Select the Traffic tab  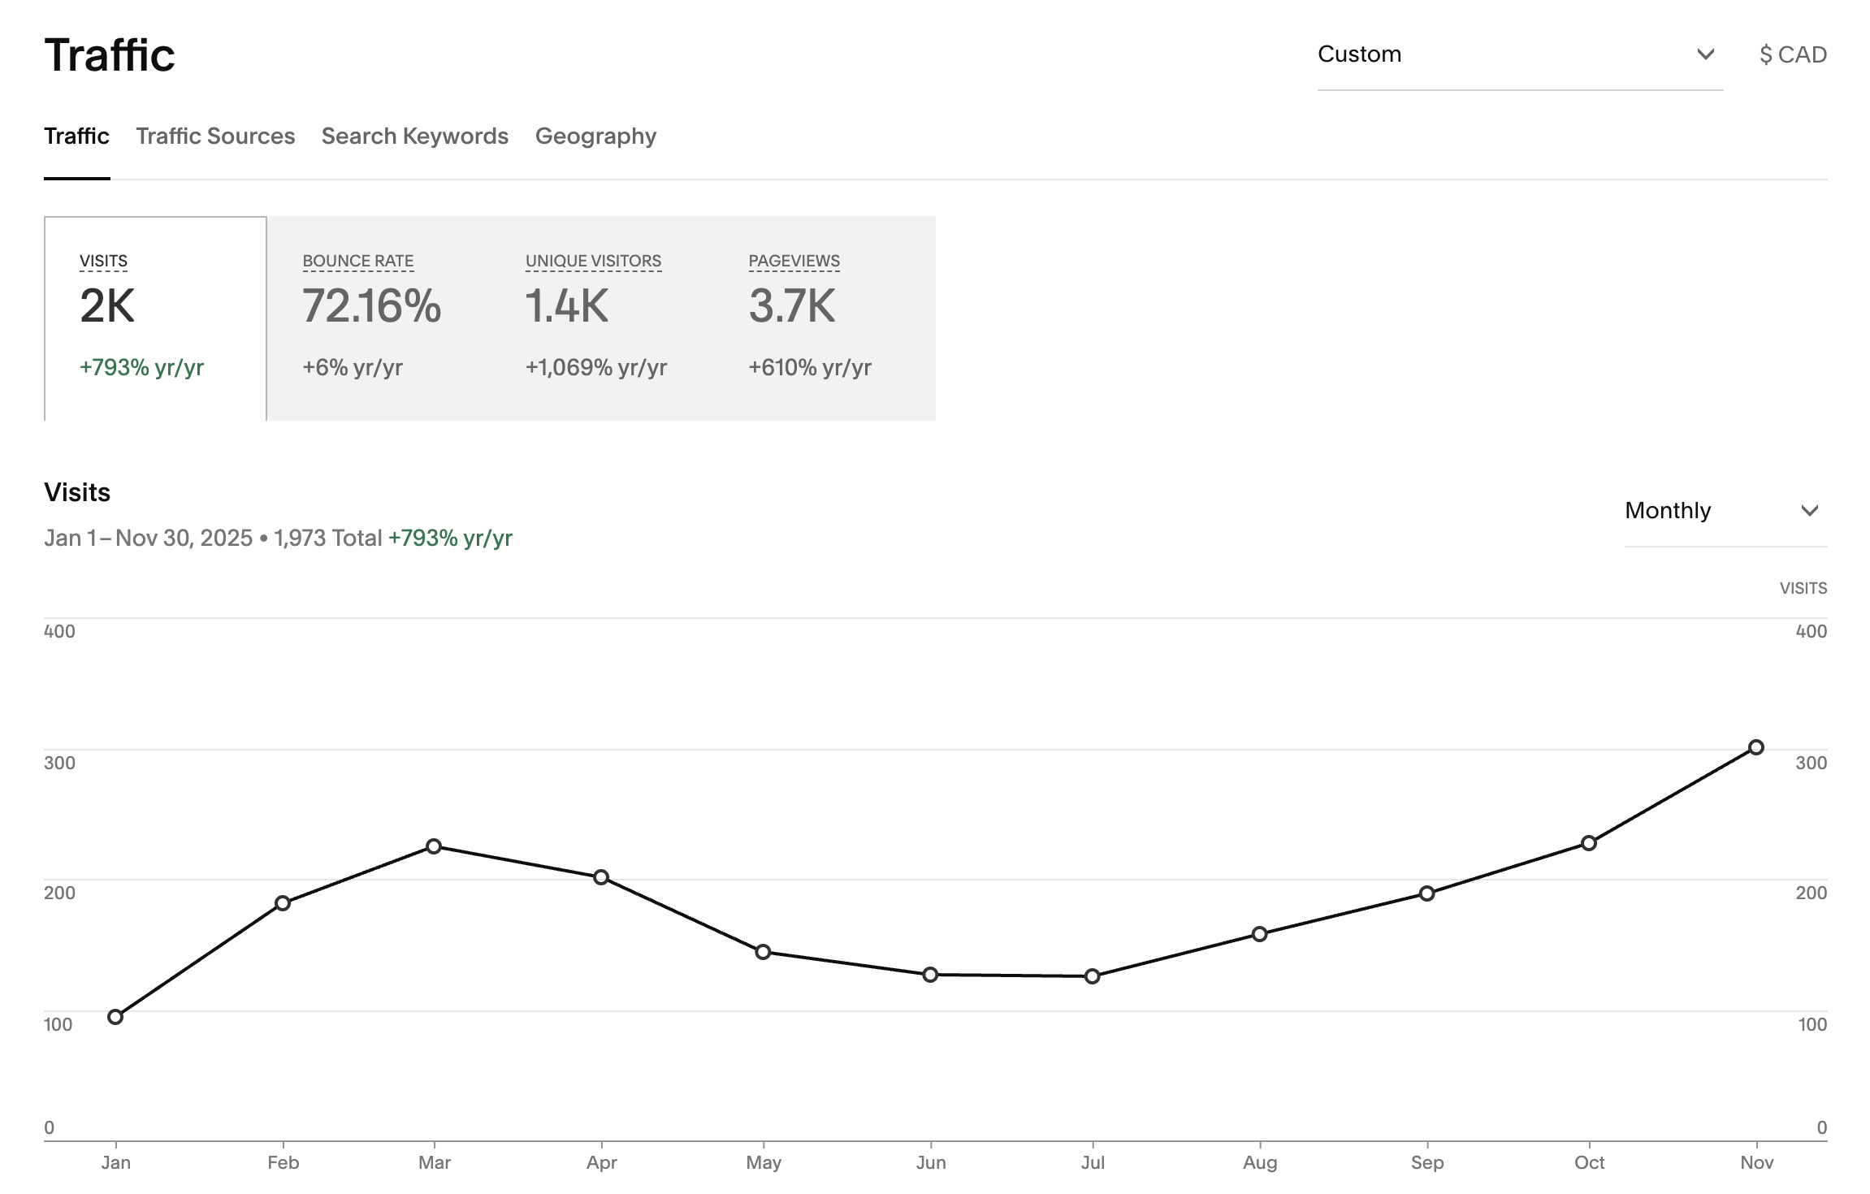coord(76,136)
